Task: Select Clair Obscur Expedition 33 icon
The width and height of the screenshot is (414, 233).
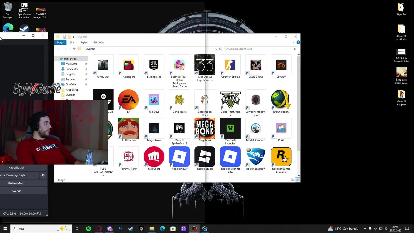Action: point(205,68)
